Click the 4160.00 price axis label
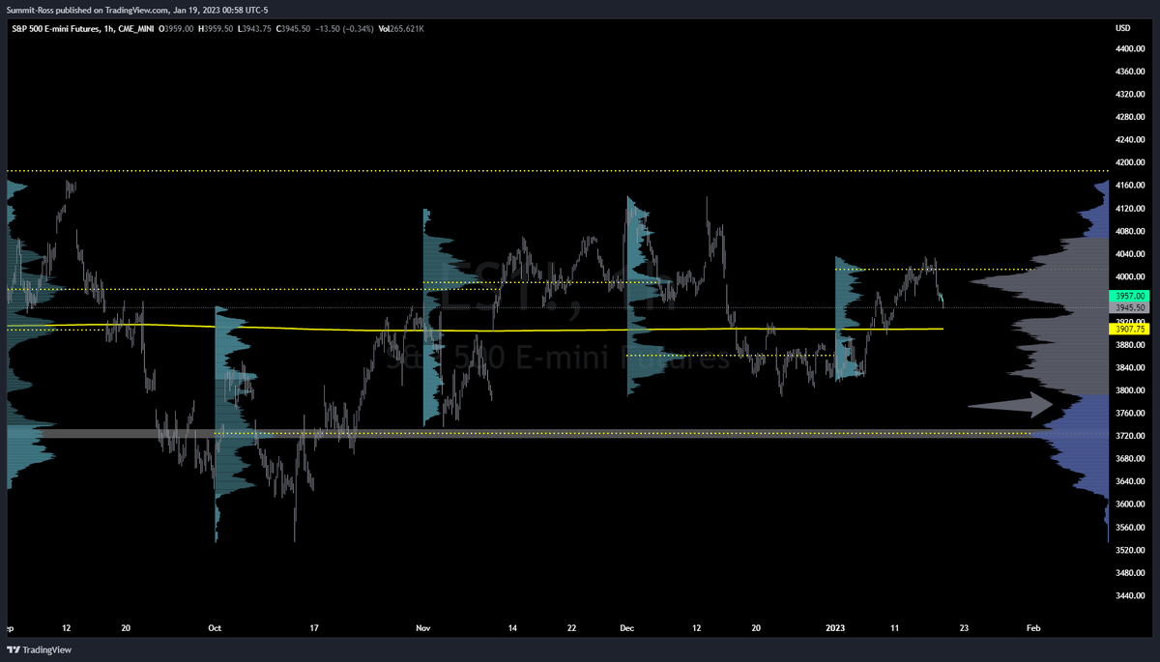The image size is (1160, 662). pos(1129,186)
